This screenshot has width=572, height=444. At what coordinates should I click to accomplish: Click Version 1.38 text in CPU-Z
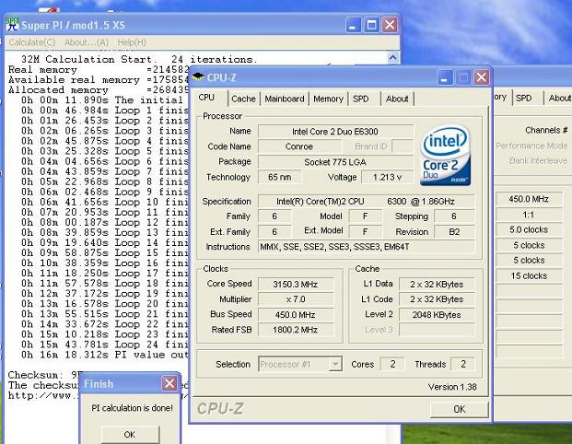click(452, 387)
